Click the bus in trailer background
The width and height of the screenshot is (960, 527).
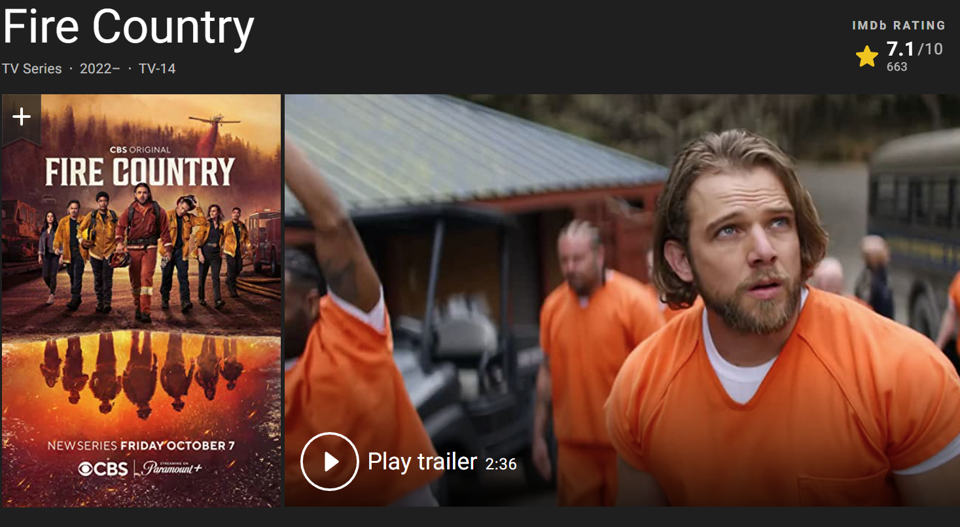(914, 223)
